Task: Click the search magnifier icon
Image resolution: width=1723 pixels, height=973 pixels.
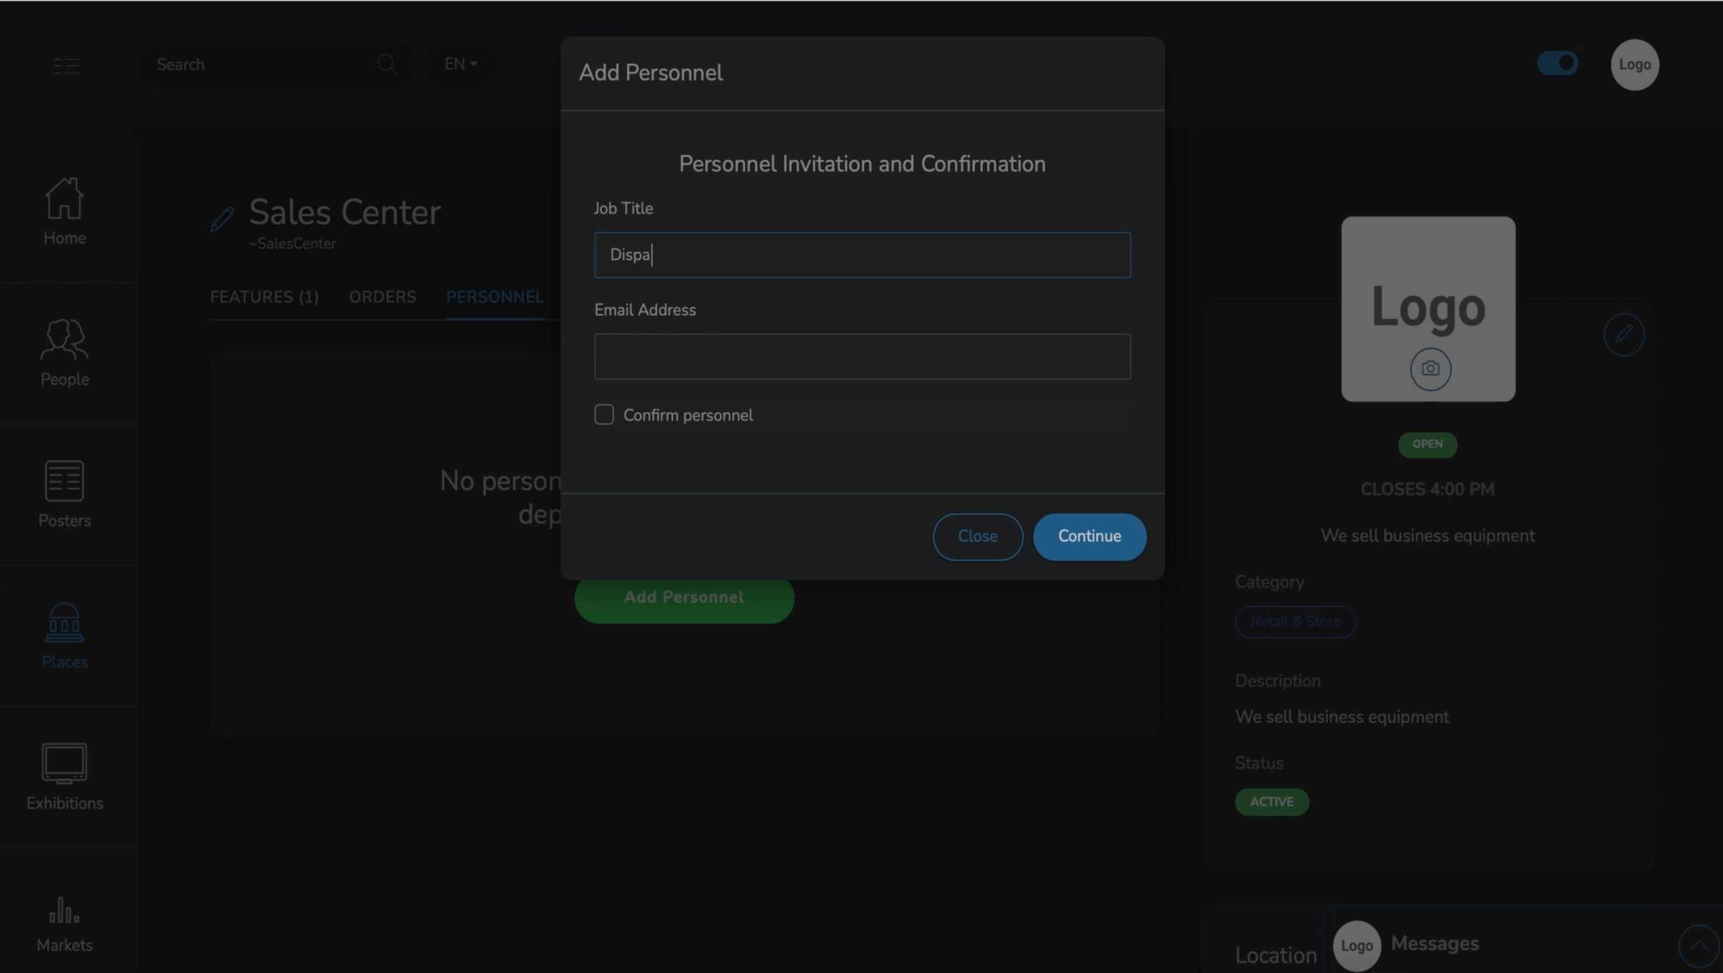Action: [x=387, y=65]
